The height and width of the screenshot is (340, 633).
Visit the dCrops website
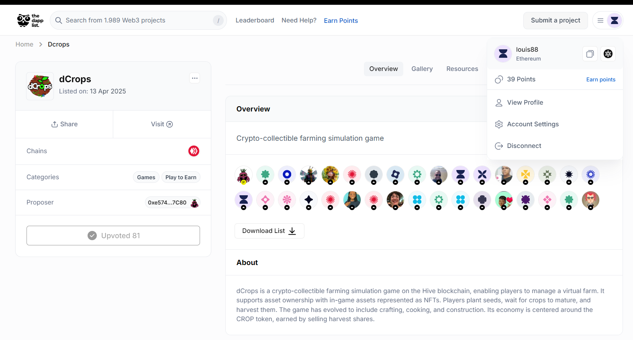click(x=162, y=124)
